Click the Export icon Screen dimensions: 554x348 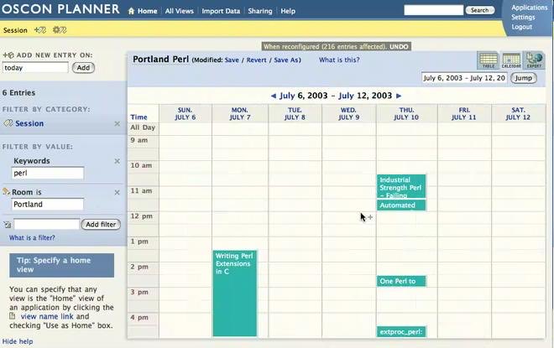tap(534, 60)
